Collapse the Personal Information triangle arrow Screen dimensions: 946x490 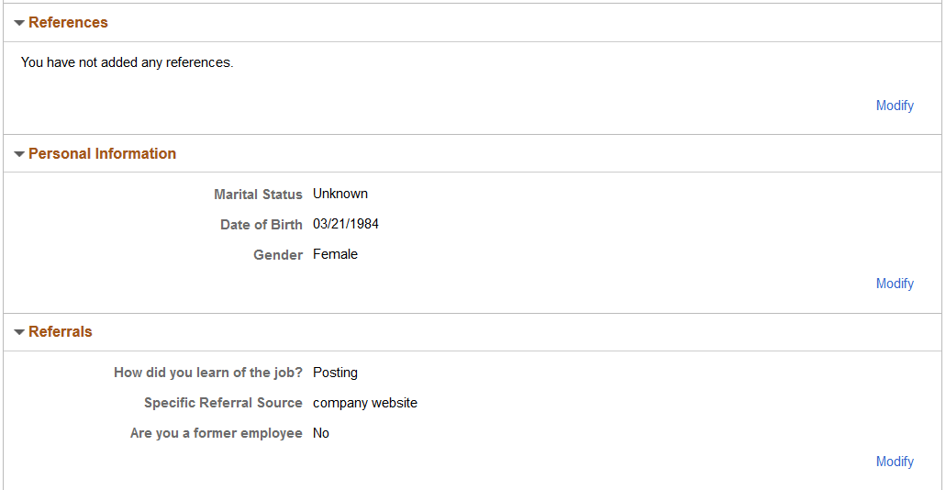(19, 154)
